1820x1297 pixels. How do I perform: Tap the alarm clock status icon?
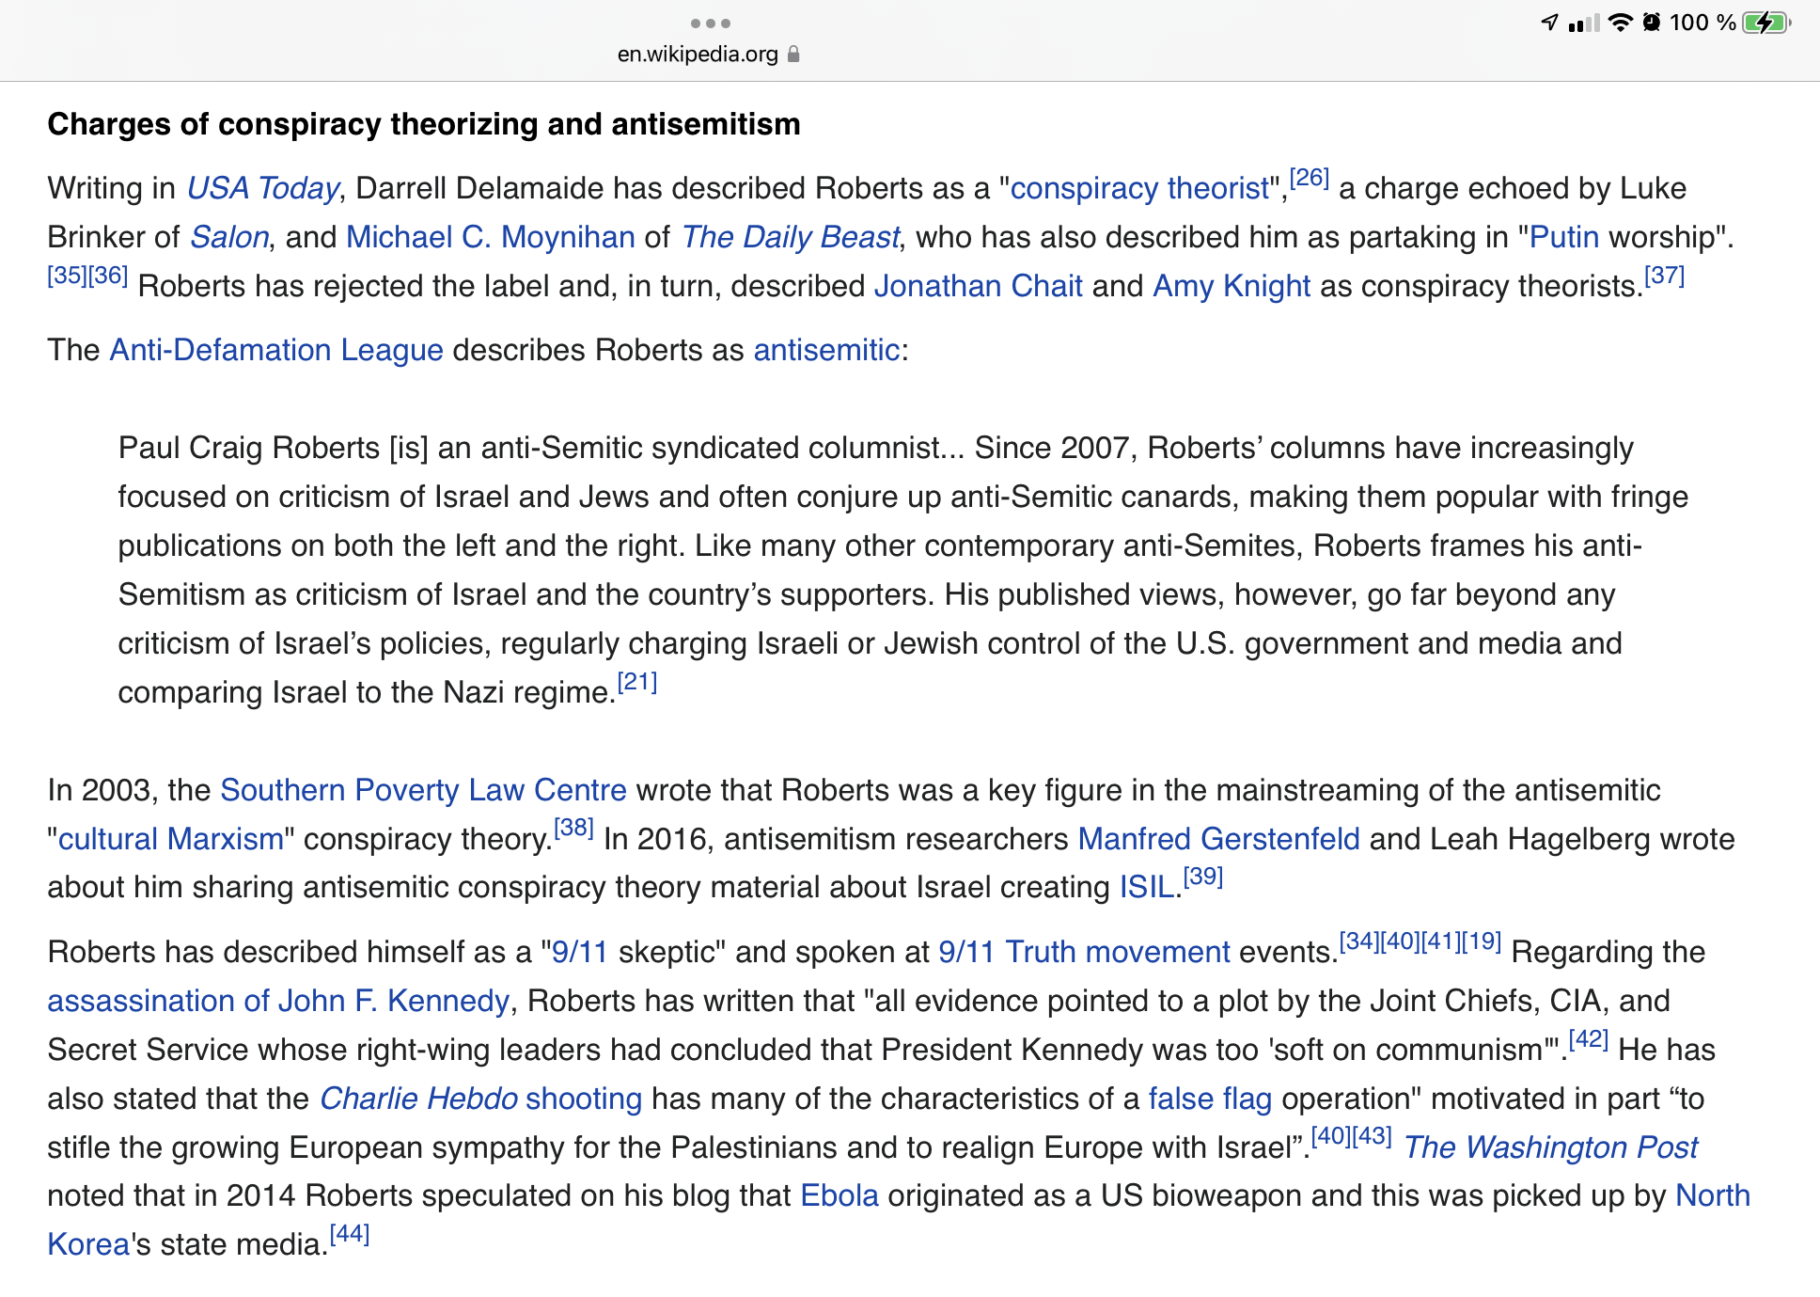tap(1651, 23)
